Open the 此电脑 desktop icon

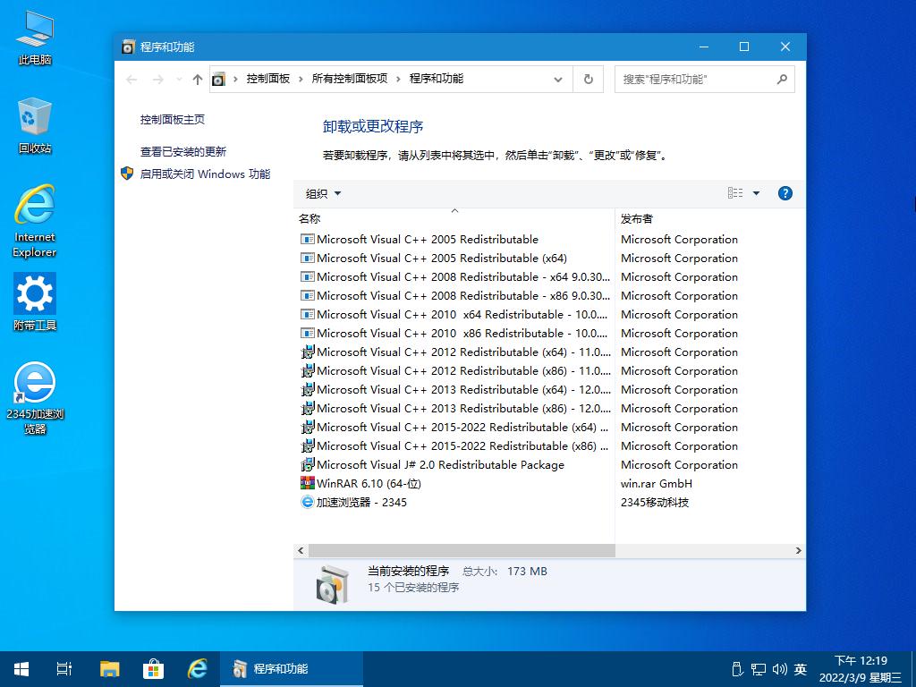point(35,38)
